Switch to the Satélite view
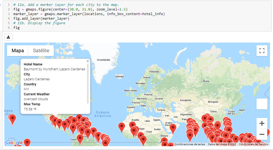Image resolution: width=273 pixels, height=150 pixels. tap(41, 51)
